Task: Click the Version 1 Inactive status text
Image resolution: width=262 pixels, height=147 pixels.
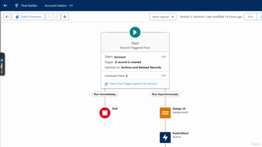Action: click(211, 17)
